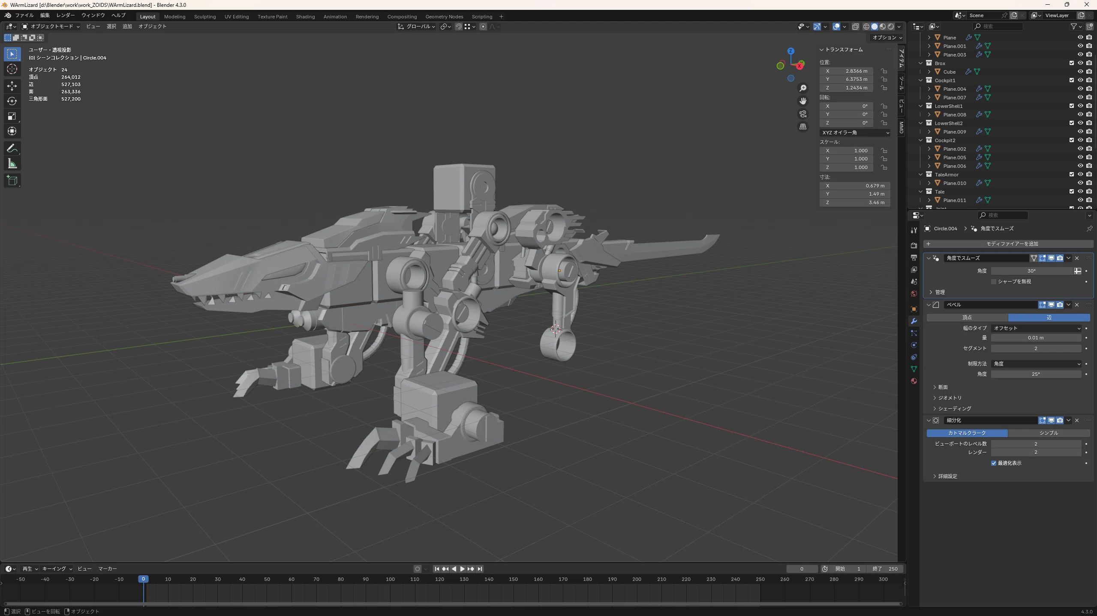Uncheck the 最適化表示 checkbox
Image resolution: width=1097 pixels, height=616 pixels.
point(994,463)
